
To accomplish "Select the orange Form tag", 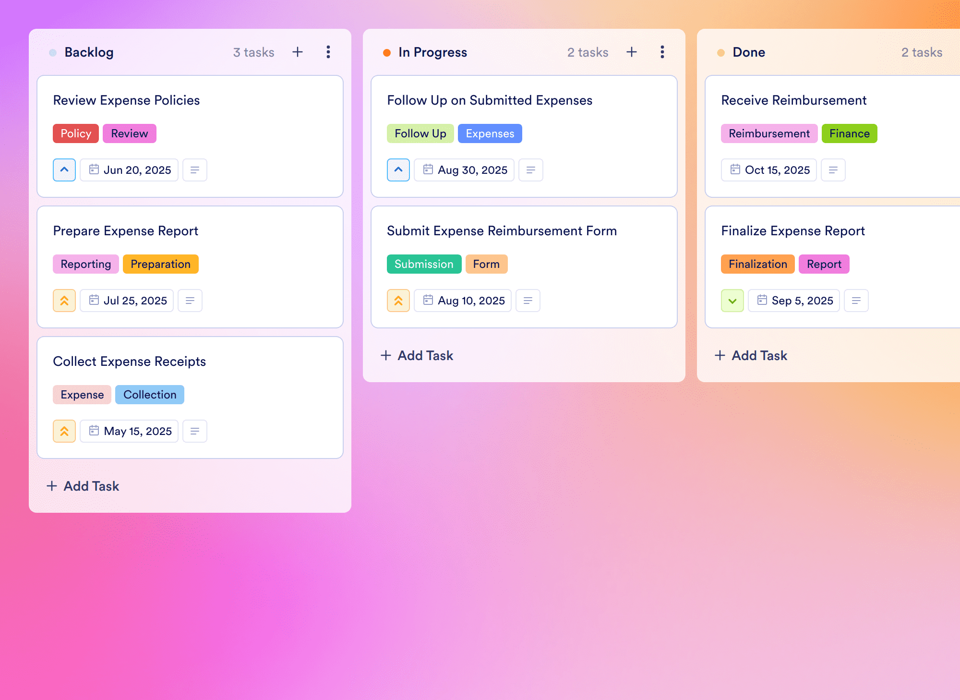I will (487, 264).
